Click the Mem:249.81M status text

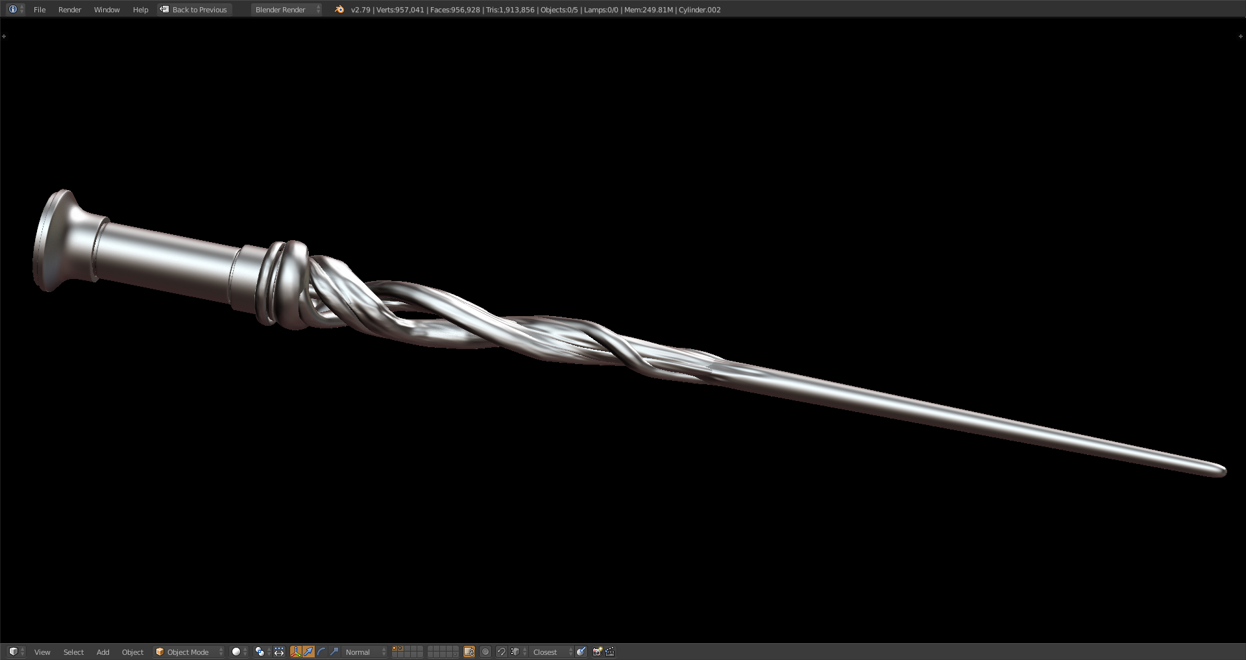[x=648, y=10]
